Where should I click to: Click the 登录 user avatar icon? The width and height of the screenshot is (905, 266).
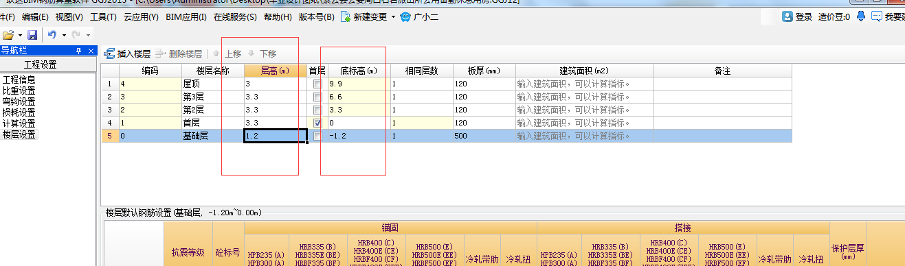tap(788, 16)
